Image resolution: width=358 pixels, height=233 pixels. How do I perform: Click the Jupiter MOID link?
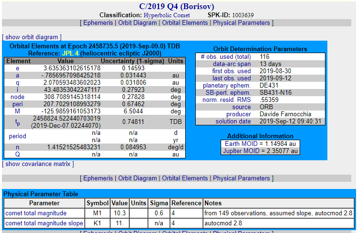tap(241, 151)
